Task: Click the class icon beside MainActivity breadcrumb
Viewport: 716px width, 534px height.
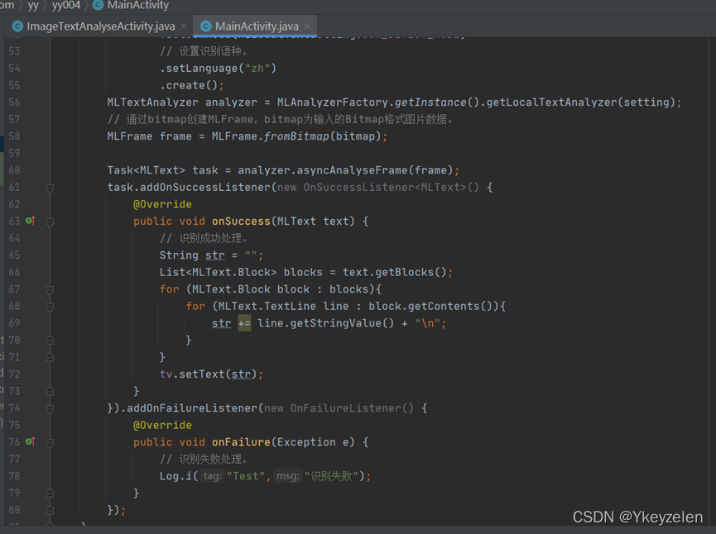Action: point(99,5)
